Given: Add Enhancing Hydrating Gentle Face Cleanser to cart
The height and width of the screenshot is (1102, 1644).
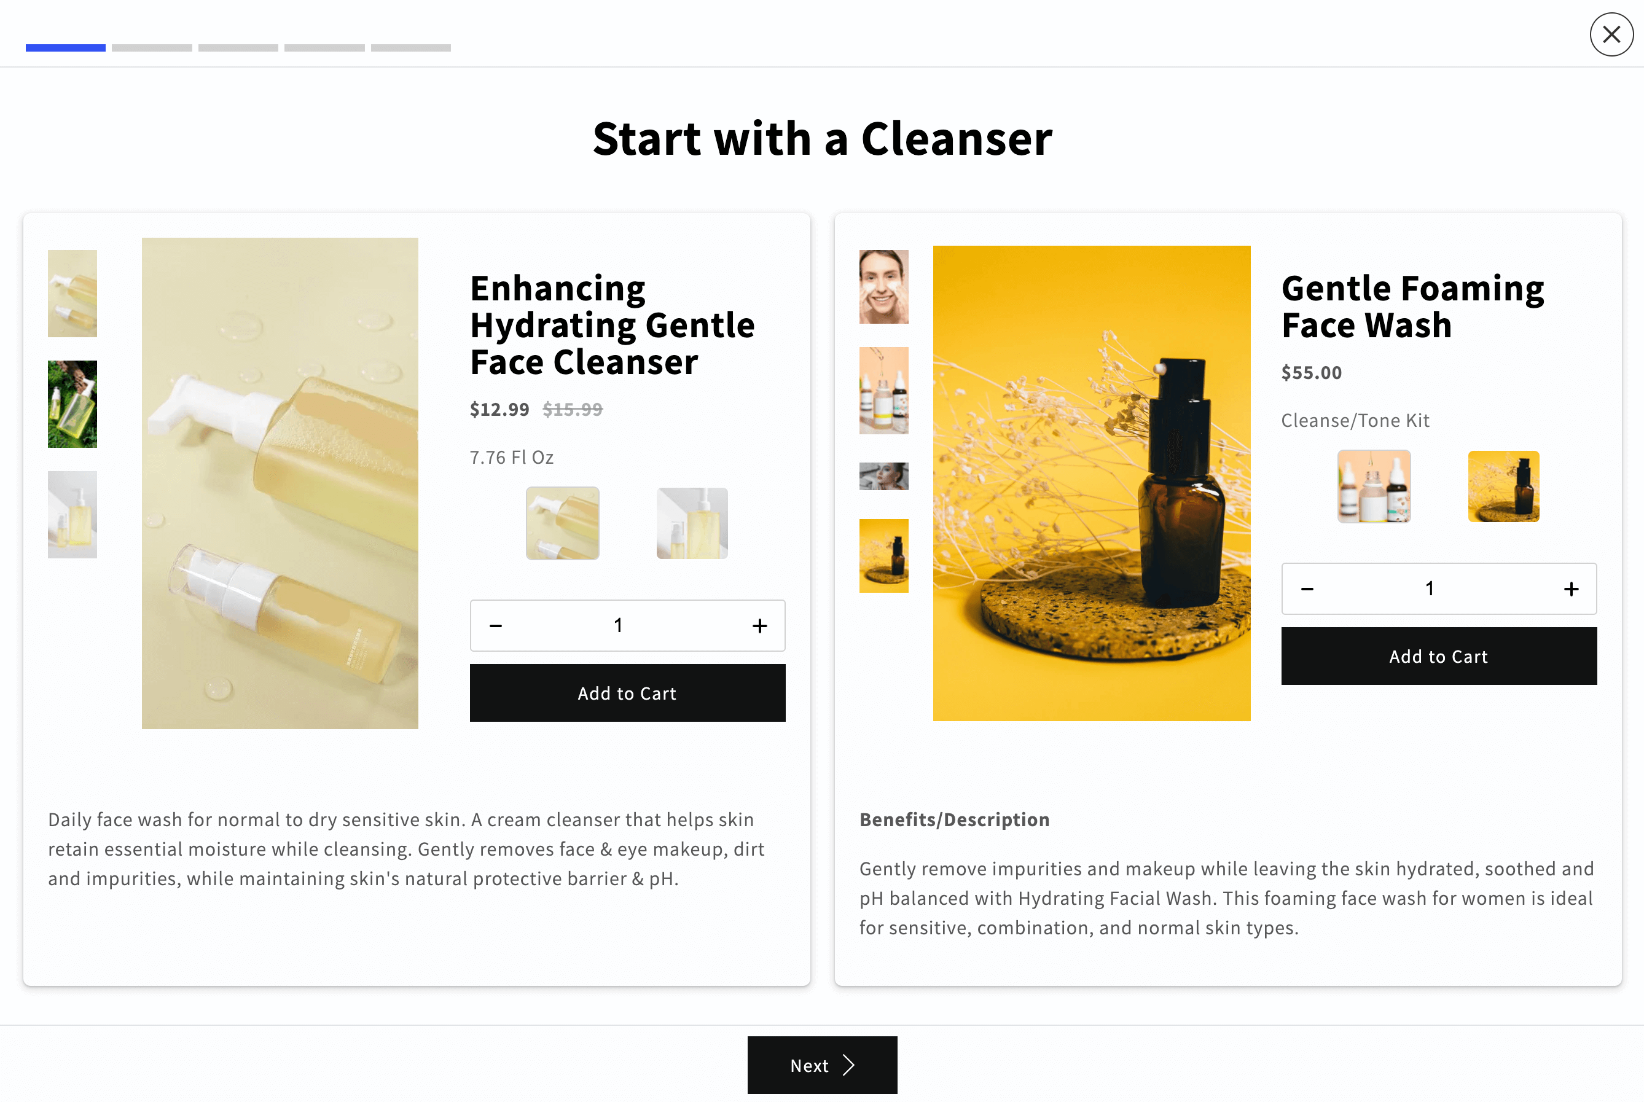Looking at the screenshot, I should point(627,693).
